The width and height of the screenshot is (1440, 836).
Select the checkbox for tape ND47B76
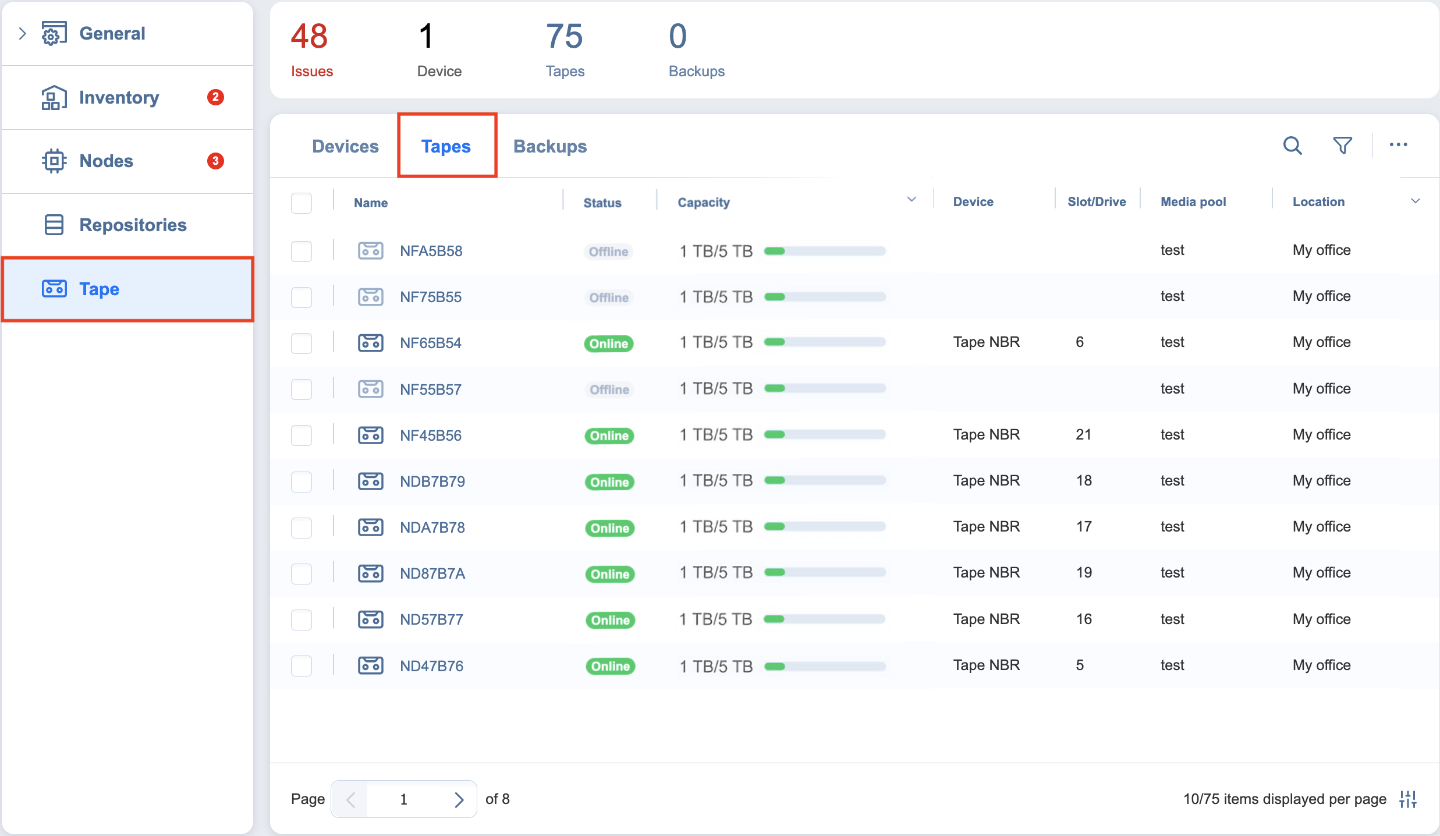(x=302, y=665)
